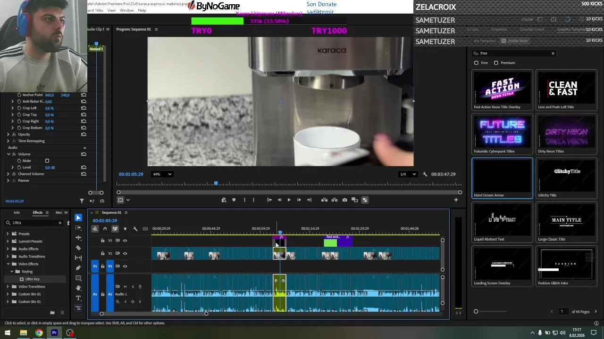Toggle V1 track output eye

coord(125,266)
